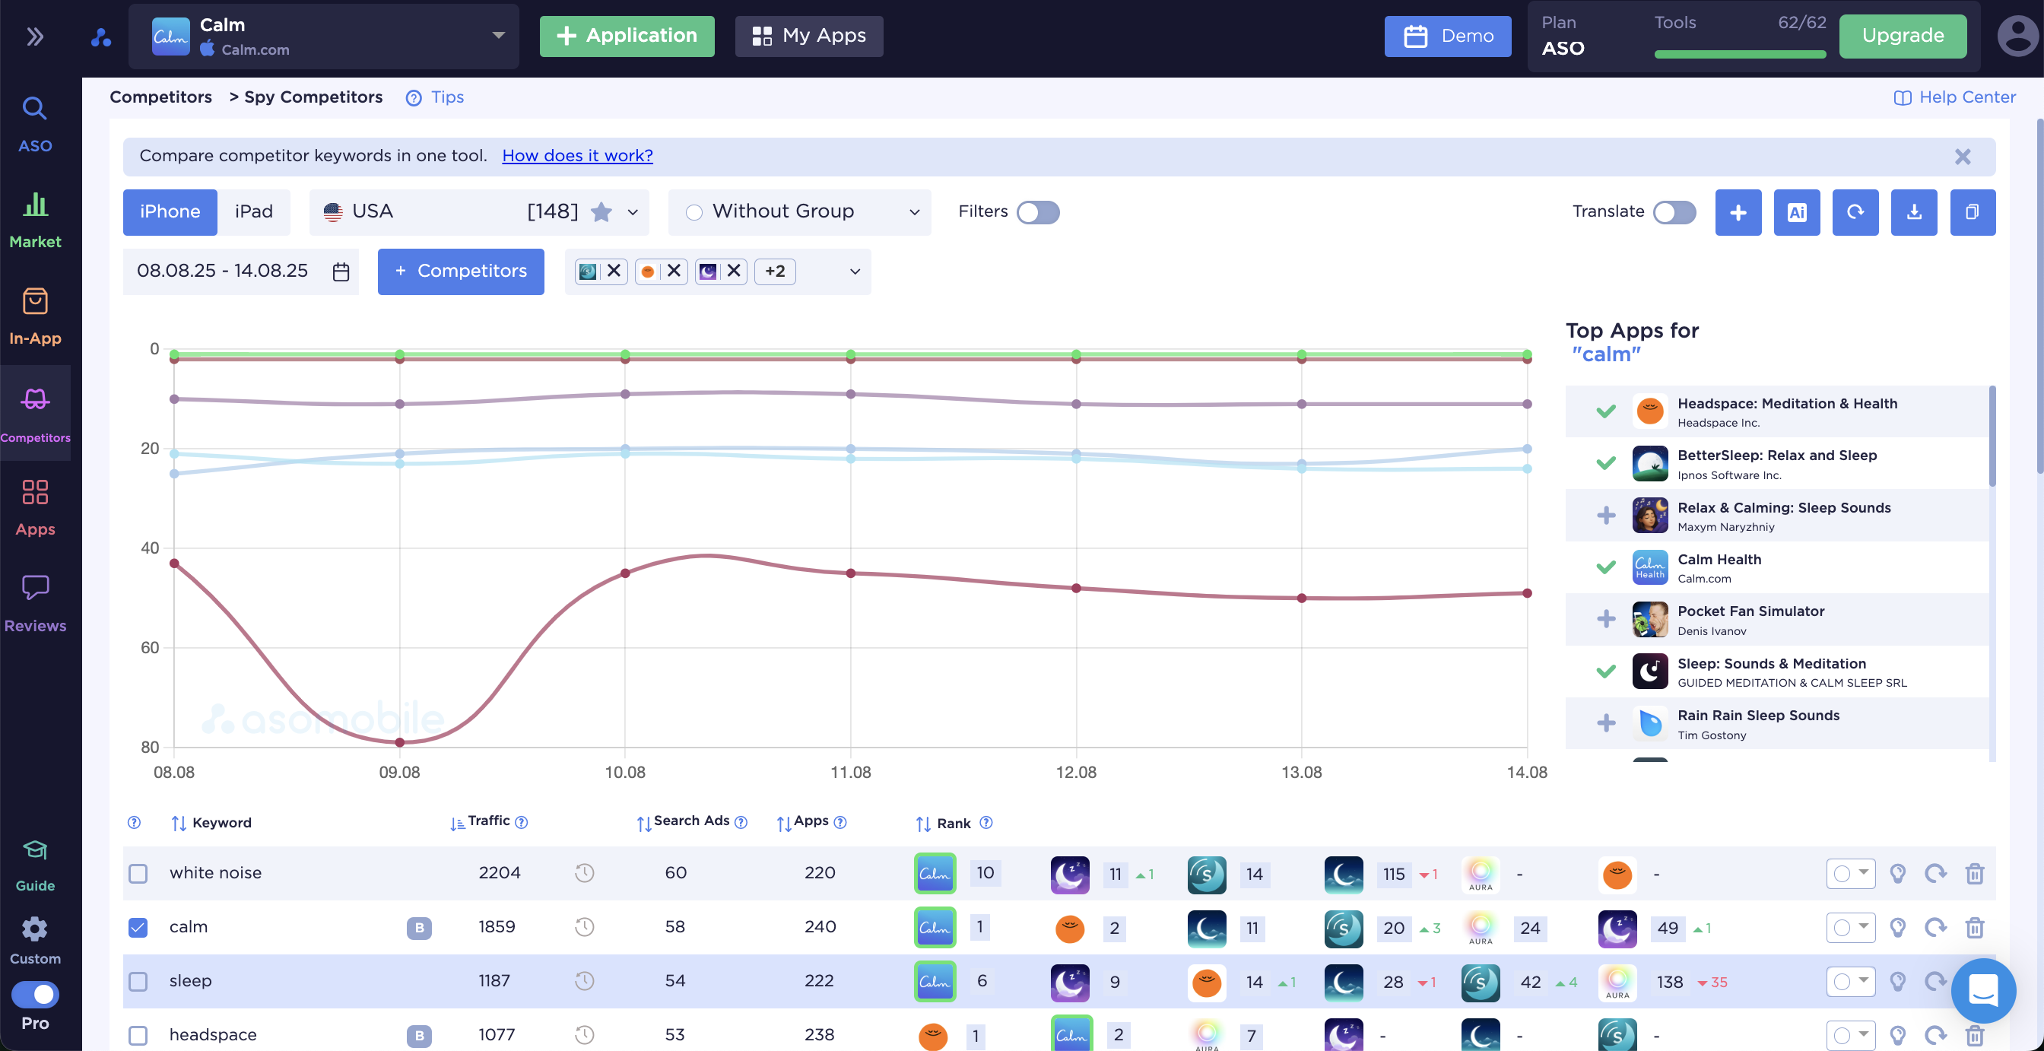Remove the orange Headspace competitor chip
This screenshot has width=2044, height=1051.
[674, 271]
